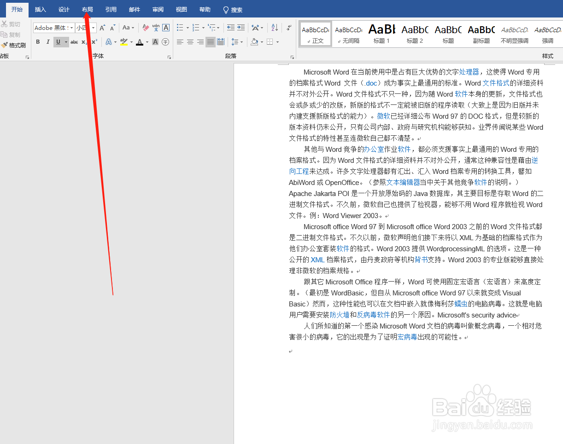Apply the 标题 1 style
Image resolution: width=563 pixels, height=444 pixels.
coord(381,34)
